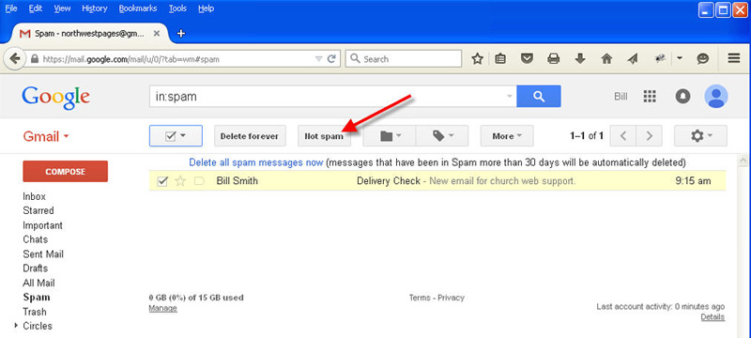Viewport: 751px width, 338px height.
Task: Open Sent Mail folder
Action: coord(43,253)
